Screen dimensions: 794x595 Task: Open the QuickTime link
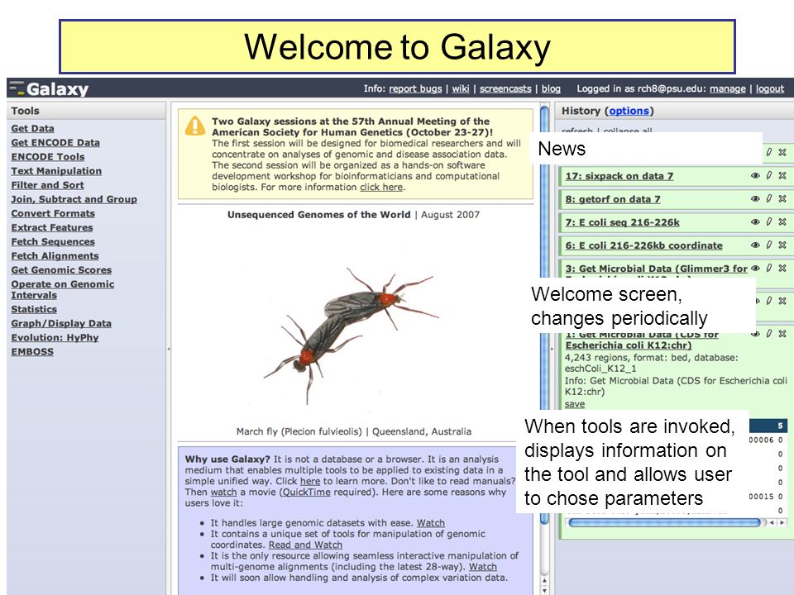pyautogui.click(x=306, y=493)
